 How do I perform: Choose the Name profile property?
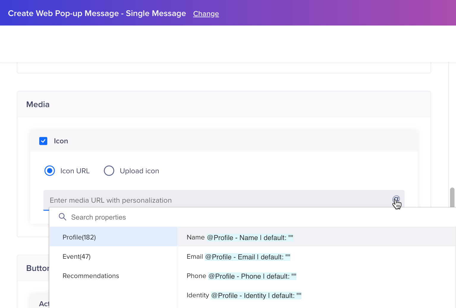(x=317, y=237)
